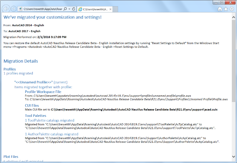The width and height of the screenshot is (237, 163).
Task: Click the profile.aws 'From:' path line
Action: click(108, 96)
